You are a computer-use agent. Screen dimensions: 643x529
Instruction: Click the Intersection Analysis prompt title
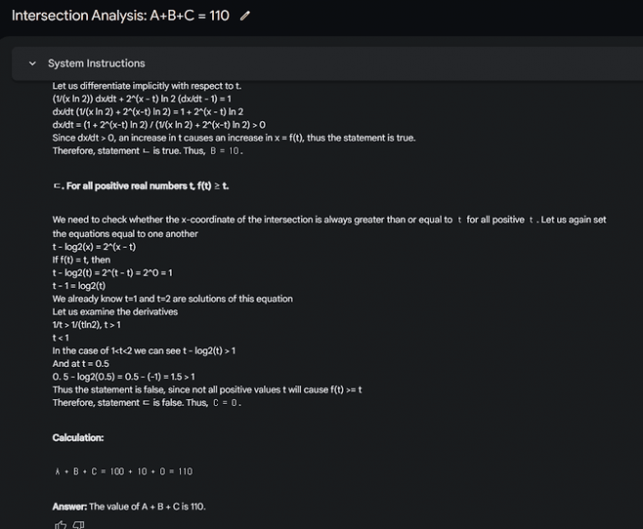[x=120, y=17]
